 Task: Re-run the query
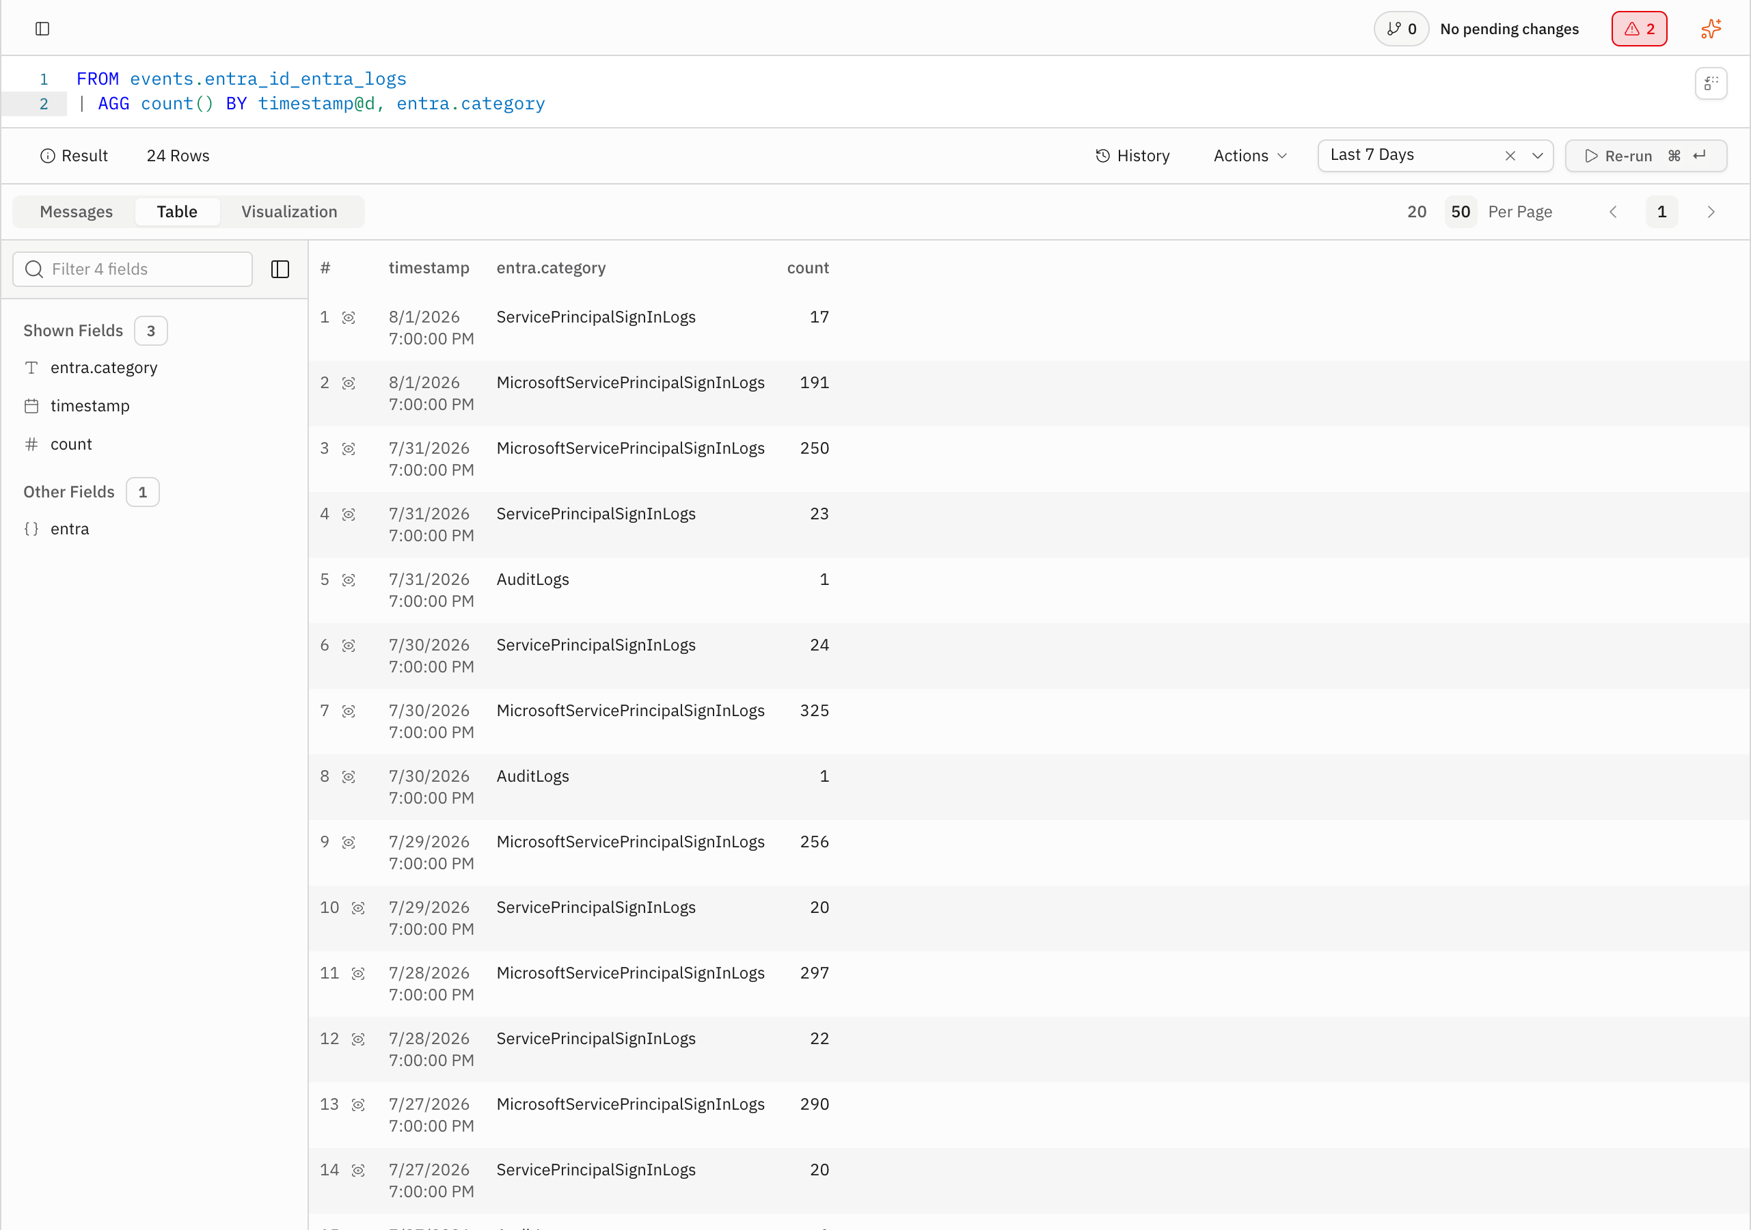1646,156
